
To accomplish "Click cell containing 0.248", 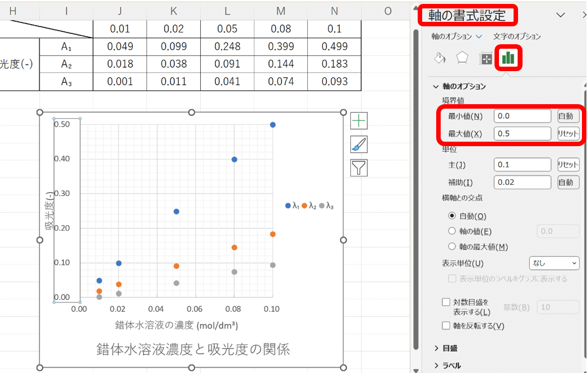I will 227,46.
